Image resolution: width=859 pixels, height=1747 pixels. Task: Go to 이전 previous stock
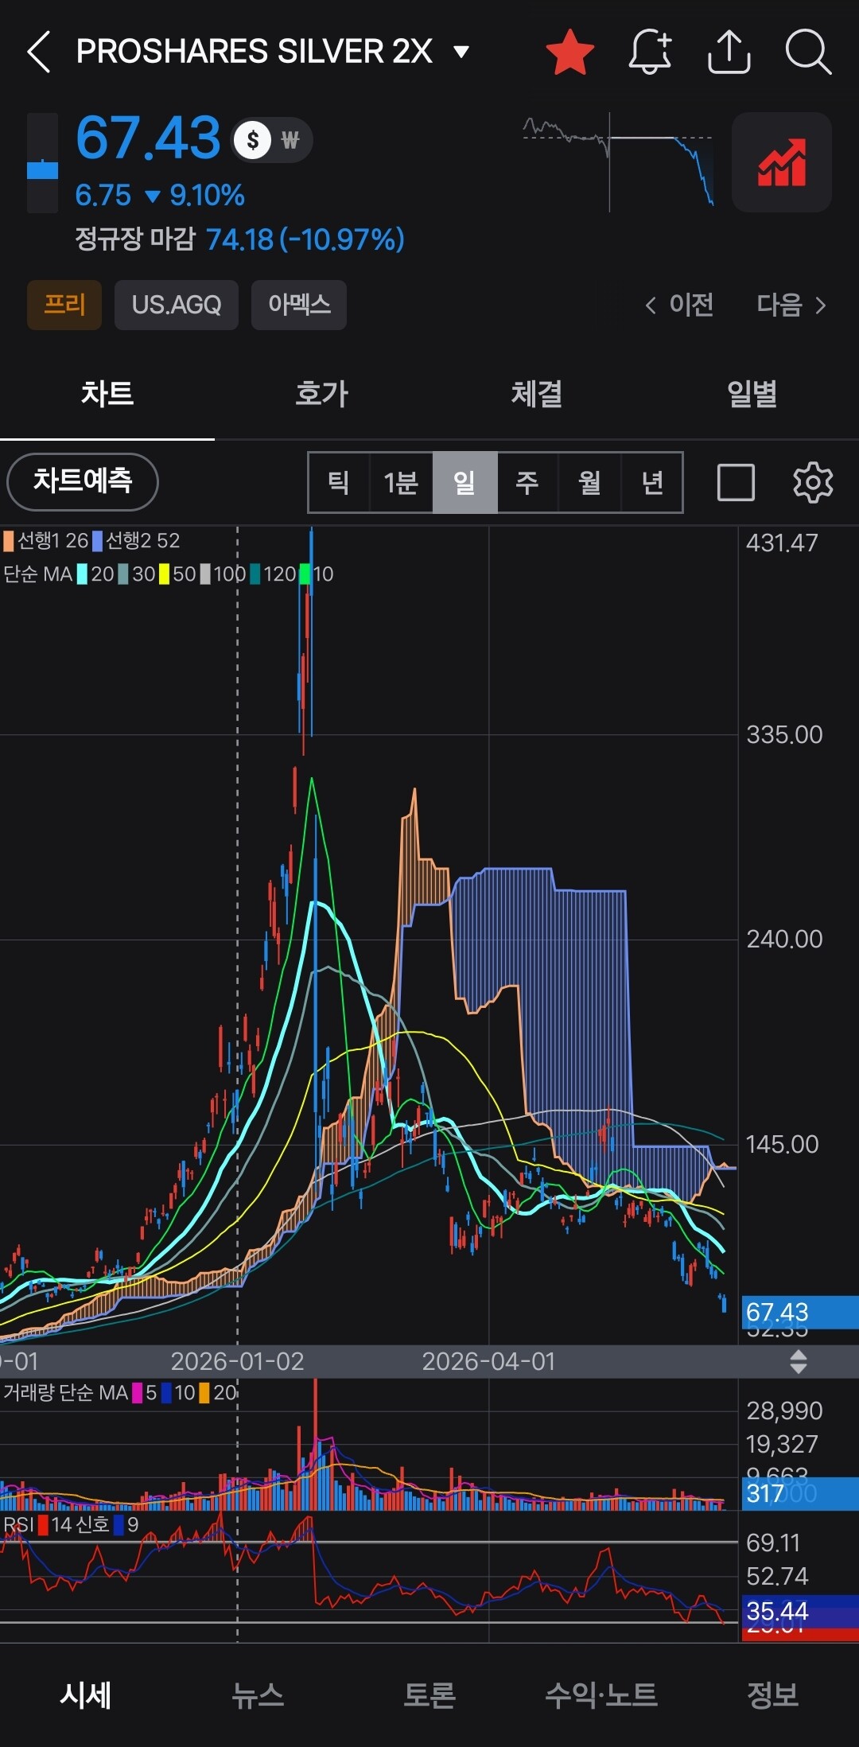[679, 305]
